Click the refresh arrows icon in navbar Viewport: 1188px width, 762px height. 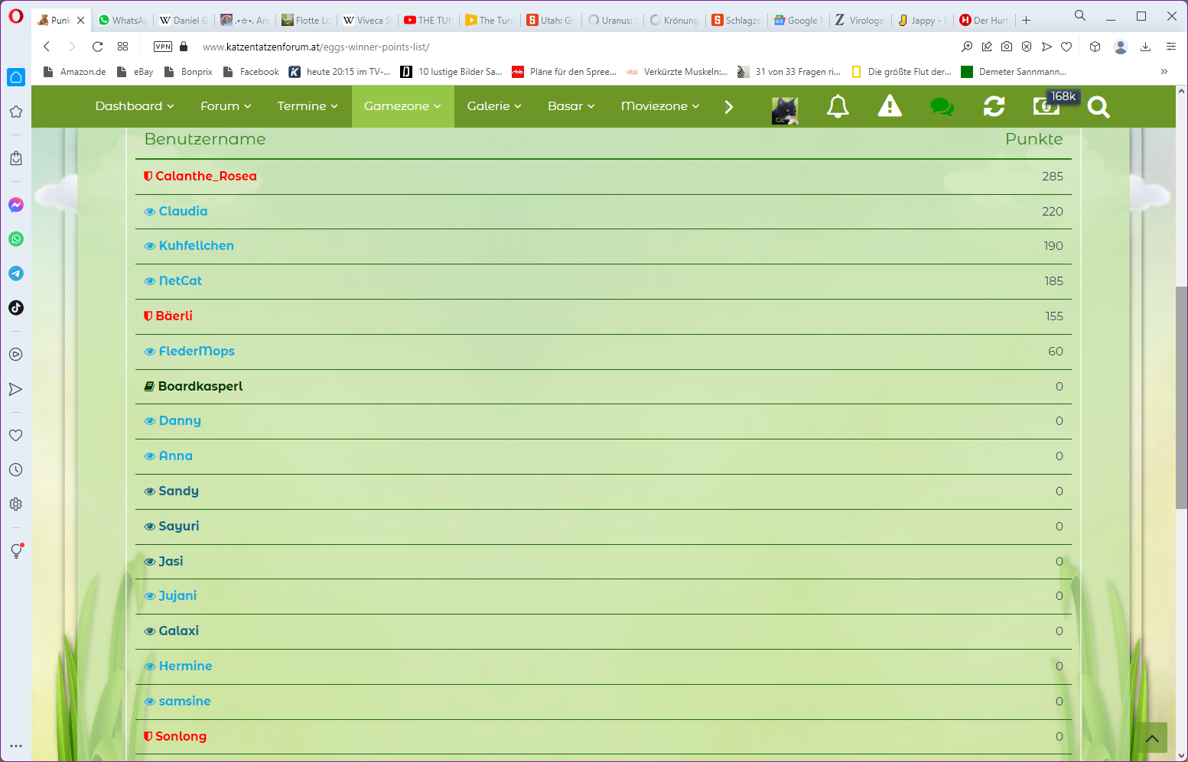point(994,106)
